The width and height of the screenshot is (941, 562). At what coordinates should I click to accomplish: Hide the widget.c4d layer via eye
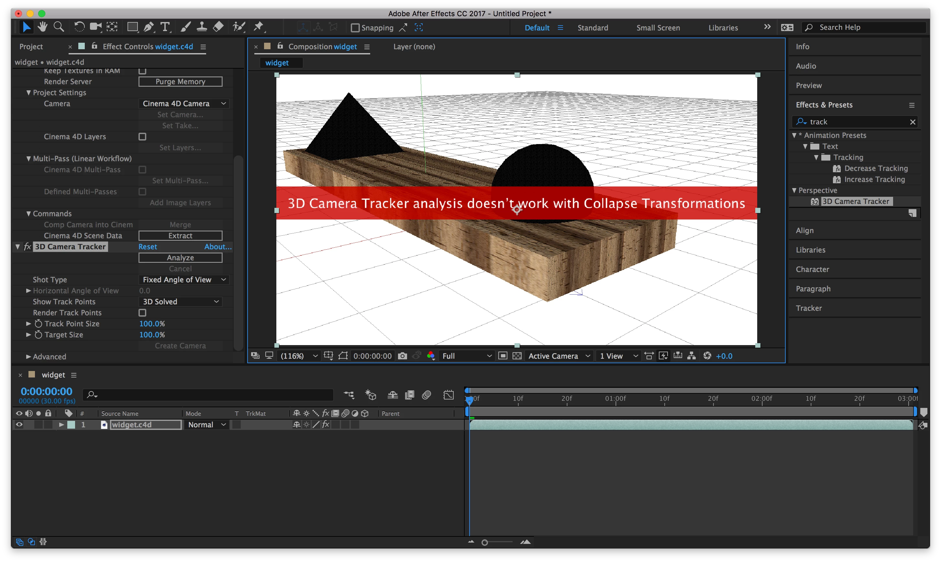click(x=19, y=424)
